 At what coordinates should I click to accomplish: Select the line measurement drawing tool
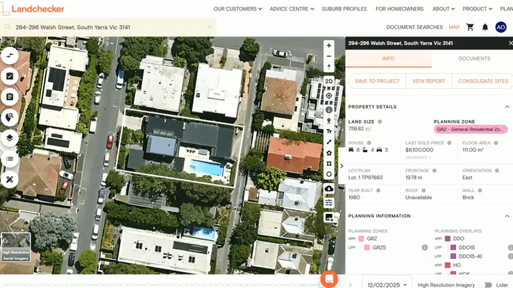(329, 142)
